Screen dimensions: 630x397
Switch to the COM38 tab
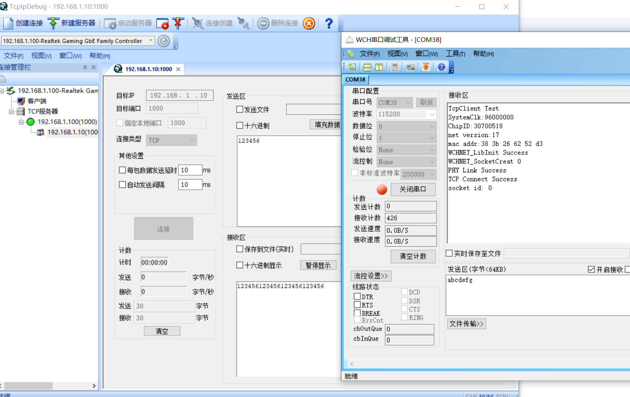[355, 79]
